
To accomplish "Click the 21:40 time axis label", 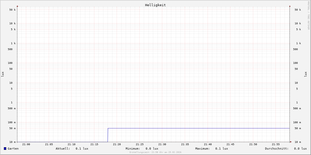I will coord(208,144).
